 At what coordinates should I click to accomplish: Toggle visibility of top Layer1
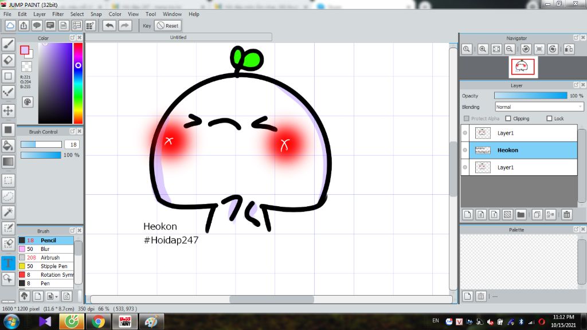click(465, 133)
